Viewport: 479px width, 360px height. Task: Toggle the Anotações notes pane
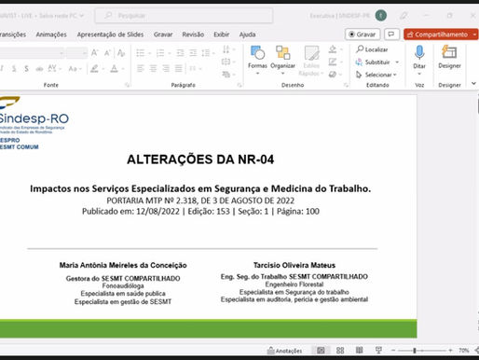284,351
